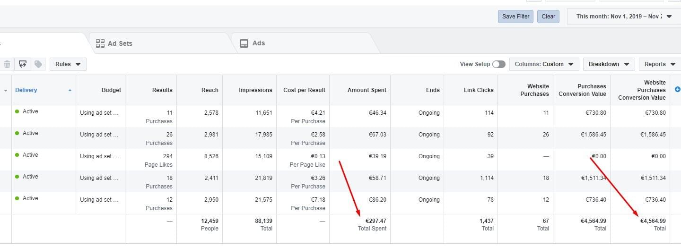This screenshot has width=681, height=247.
Task: Click the tag label icon
Action: tap(38, 64)
